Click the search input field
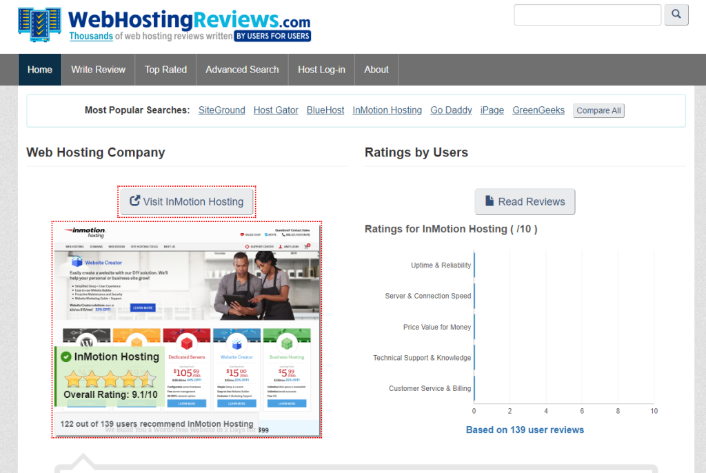The height and width of the screenshot is (473, 706). (x=587, y=14)
